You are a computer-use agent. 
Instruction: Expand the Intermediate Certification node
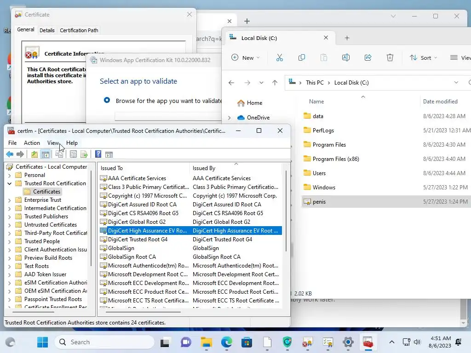pyautogui.click(x=9, y=208)
